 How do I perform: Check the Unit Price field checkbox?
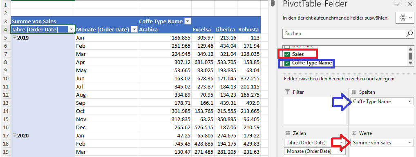pos(287,46)
